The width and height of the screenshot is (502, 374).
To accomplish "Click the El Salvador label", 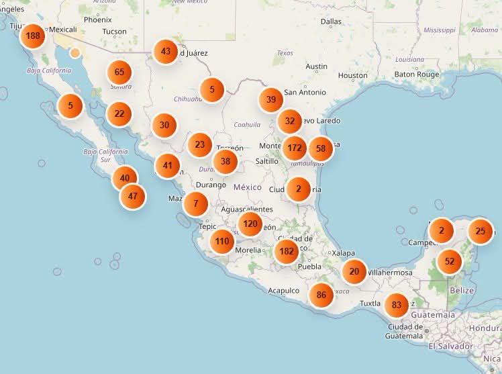I will click(451, 346).
